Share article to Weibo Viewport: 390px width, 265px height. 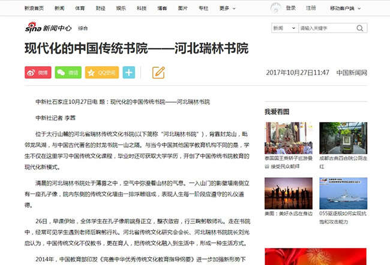point(38,73)
